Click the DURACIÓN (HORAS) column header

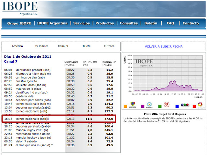71,63
